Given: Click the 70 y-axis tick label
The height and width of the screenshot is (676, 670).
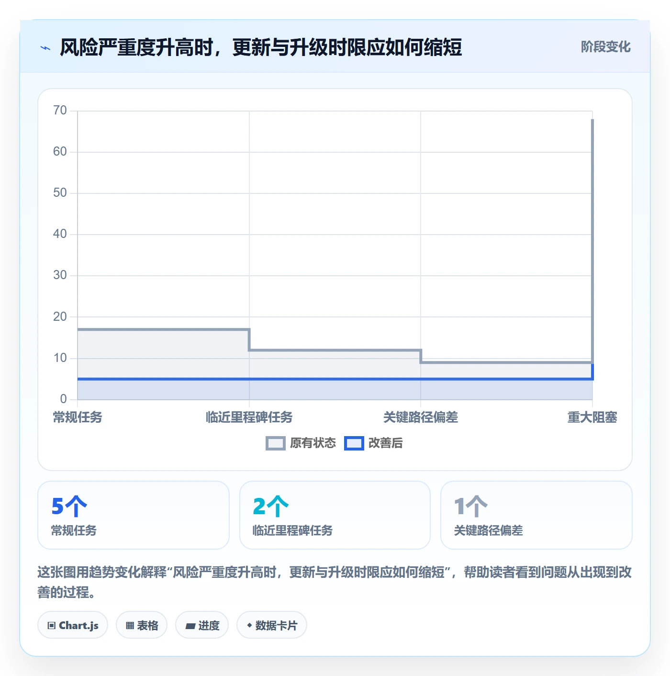Looking at the screenshot, I should click(x=60, y=111).
